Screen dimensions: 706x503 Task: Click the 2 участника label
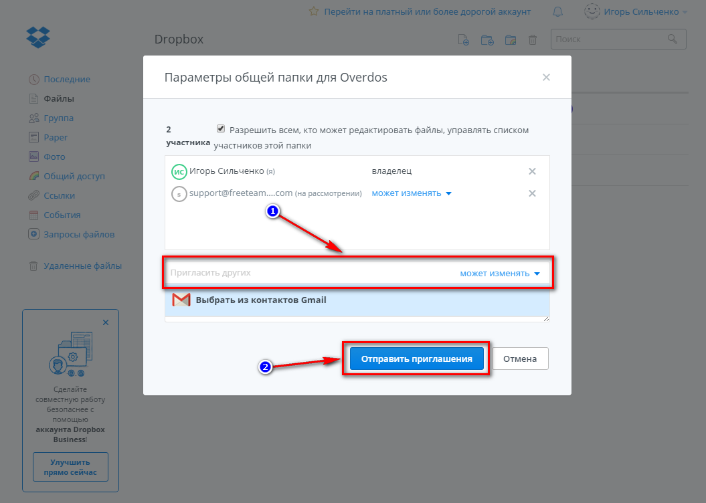188,136
